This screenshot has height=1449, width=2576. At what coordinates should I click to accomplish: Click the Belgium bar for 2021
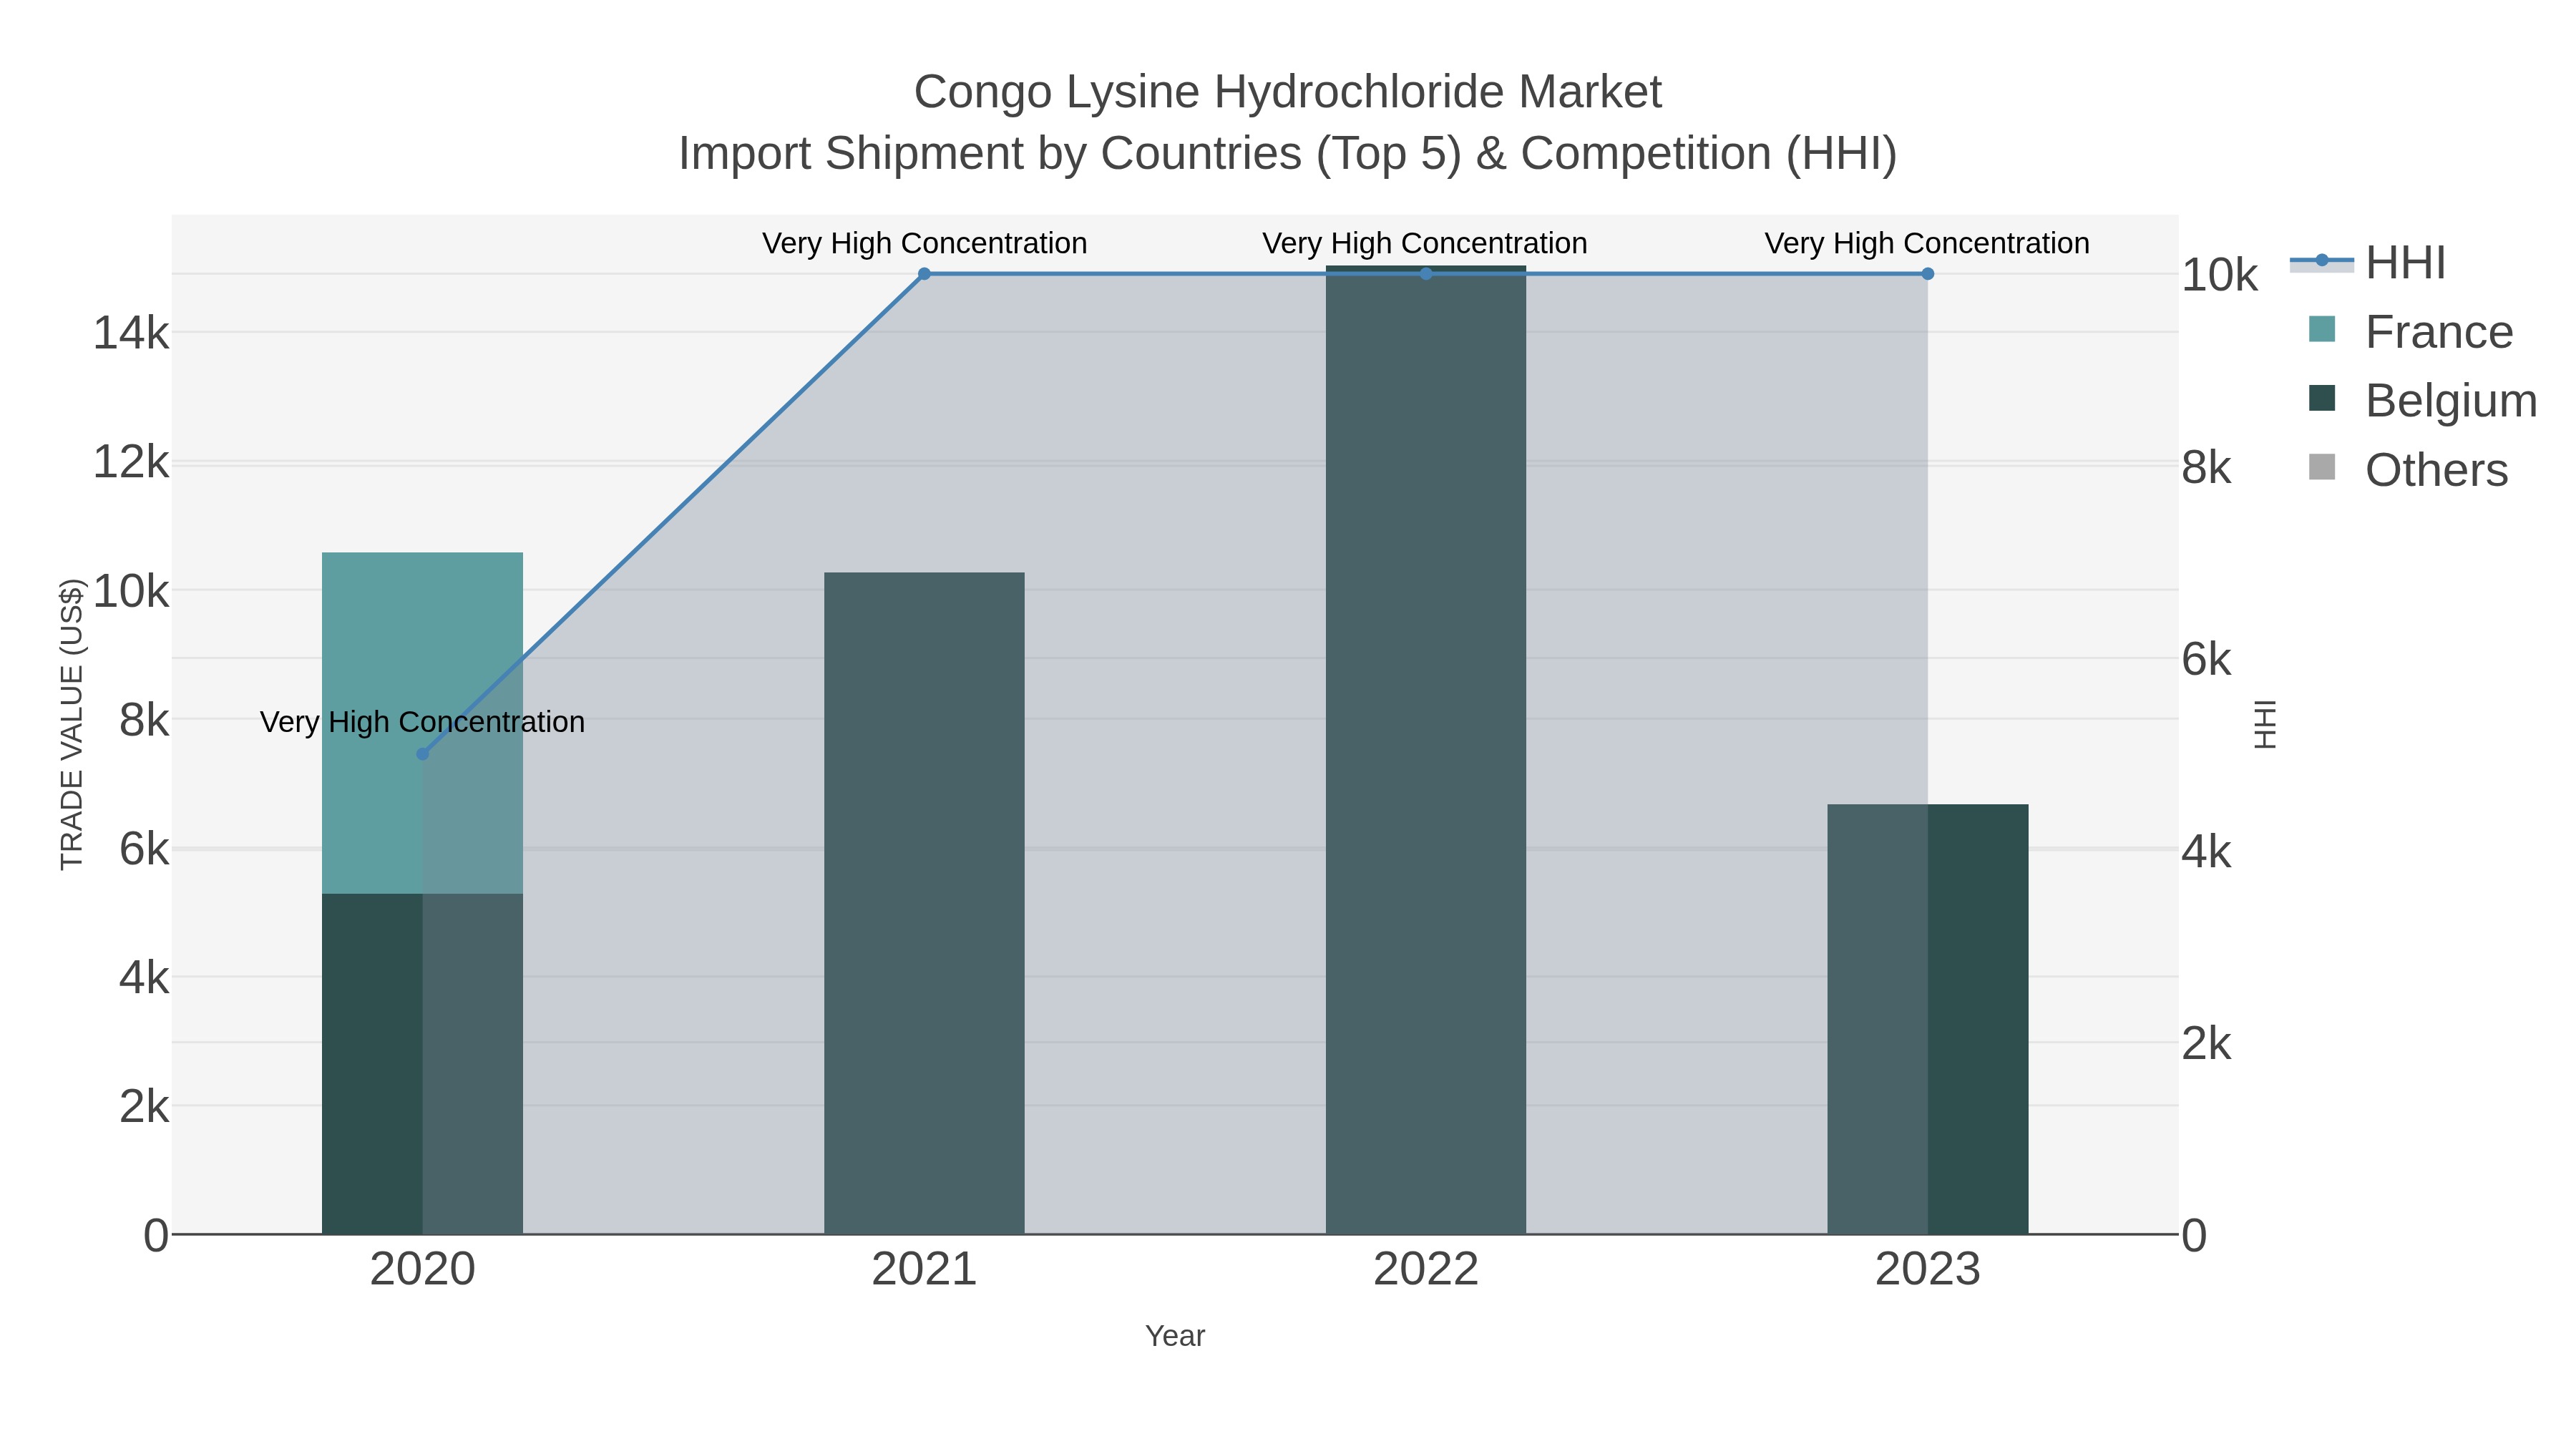coord(924,903)
